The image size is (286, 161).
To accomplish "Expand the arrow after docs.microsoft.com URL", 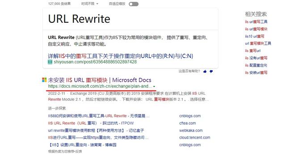I will [x=154, y=86].
